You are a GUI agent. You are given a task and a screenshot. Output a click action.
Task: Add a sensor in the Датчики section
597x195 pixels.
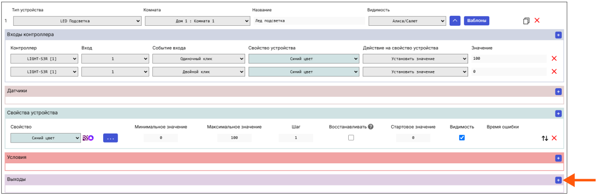[x=558, y=91]
